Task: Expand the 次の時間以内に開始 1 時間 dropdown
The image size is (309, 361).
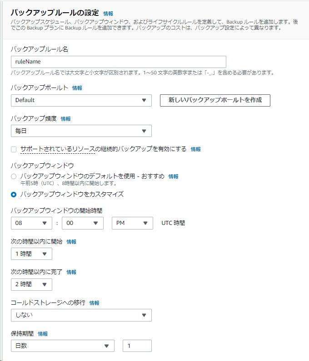Action: coord(31,254)
